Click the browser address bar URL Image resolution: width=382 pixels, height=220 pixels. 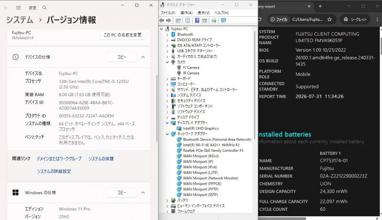[308, 19]
